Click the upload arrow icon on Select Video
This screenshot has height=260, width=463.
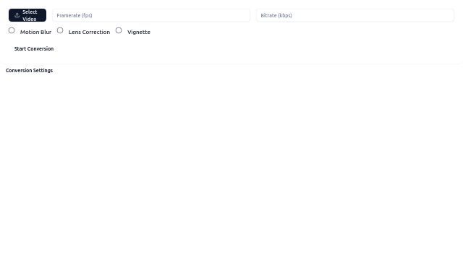(x=17, y=15)
